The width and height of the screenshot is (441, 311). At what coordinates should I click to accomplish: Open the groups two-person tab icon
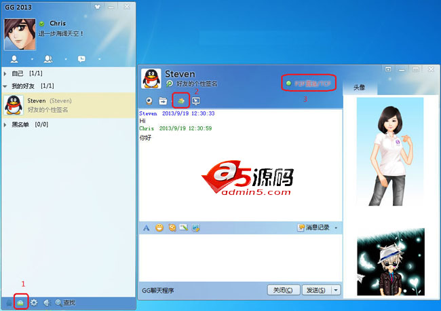[48, 59]
